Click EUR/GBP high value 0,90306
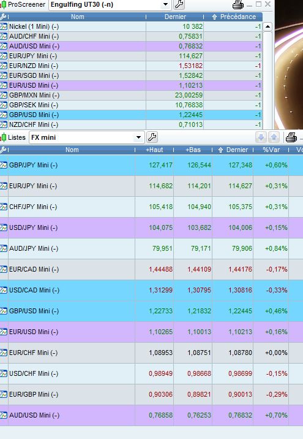This screenshot has height=439, width=303. coord(161,394)
